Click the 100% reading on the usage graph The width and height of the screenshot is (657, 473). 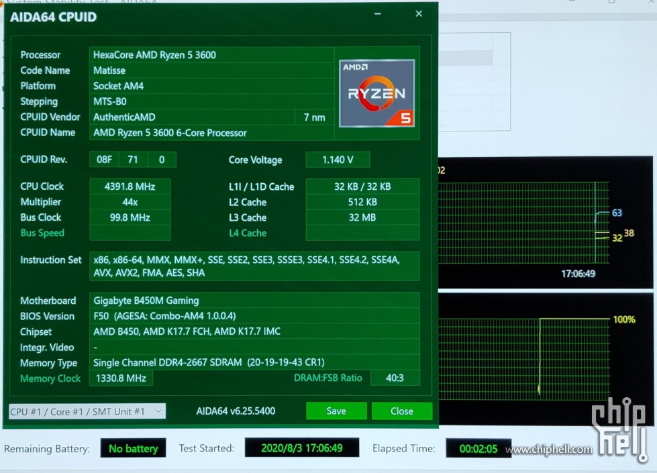(x=624, y=319)
